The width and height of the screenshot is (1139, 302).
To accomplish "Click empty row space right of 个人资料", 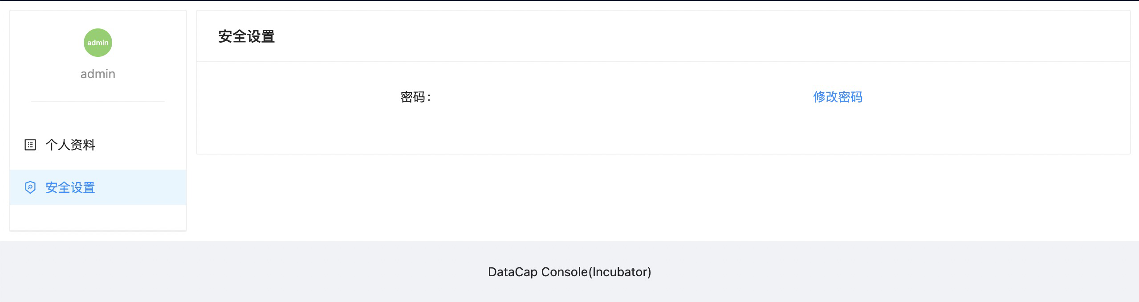I will click(x=142, y=145).
